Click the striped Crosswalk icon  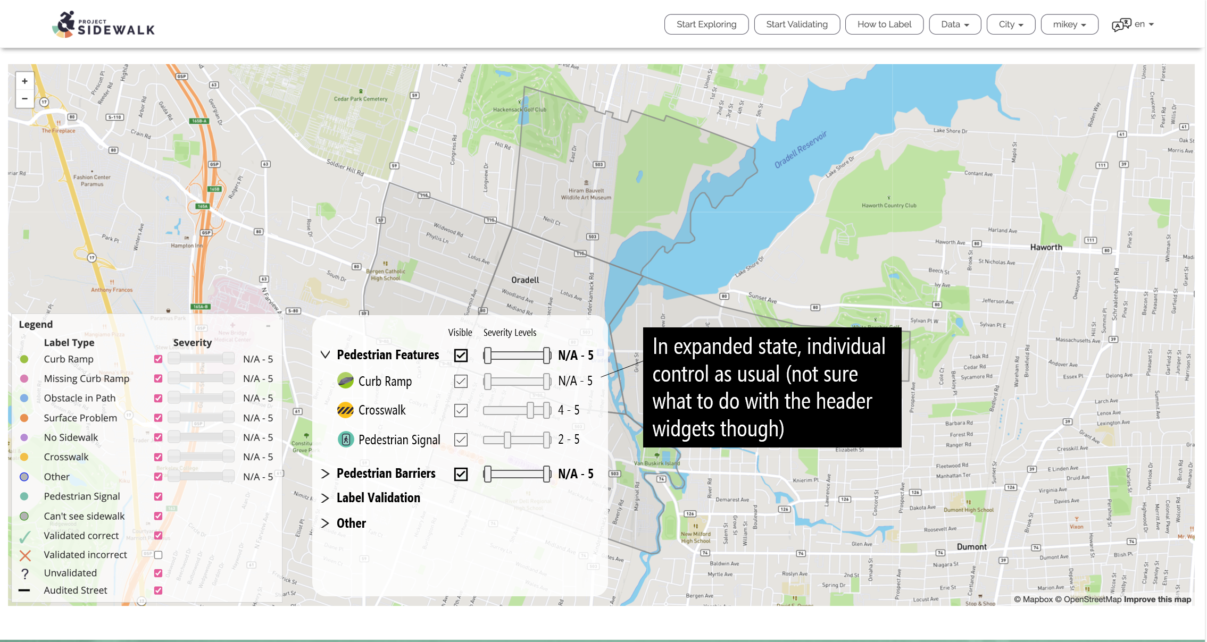346,410
